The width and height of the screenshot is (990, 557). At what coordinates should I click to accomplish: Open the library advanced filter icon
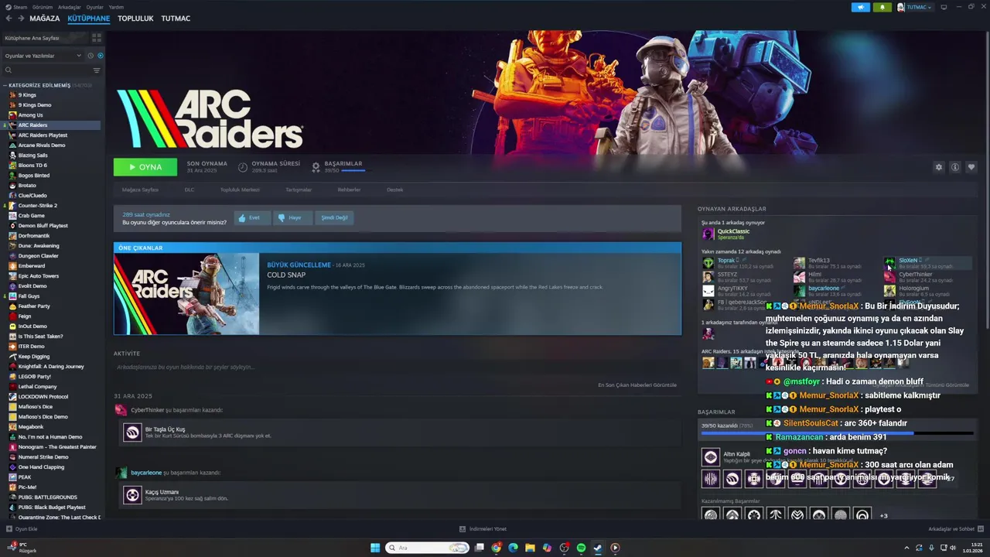97,70
